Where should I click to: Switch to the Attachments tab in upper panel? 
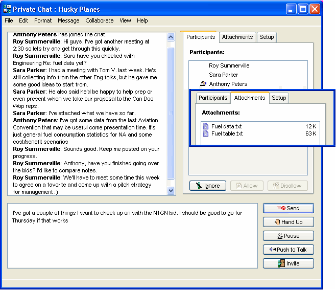(x=237, y=37)
